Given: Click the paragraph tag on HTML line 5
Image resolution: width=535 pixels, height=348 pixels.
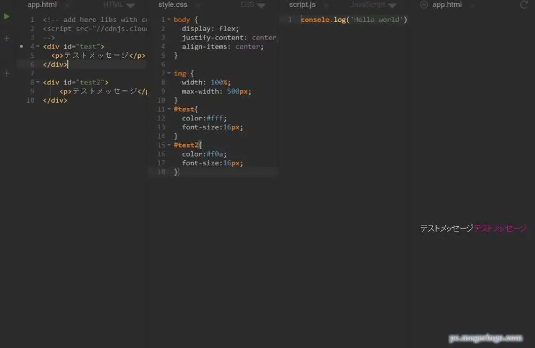Looking at the screenshot, I should (x=98, y=56).
